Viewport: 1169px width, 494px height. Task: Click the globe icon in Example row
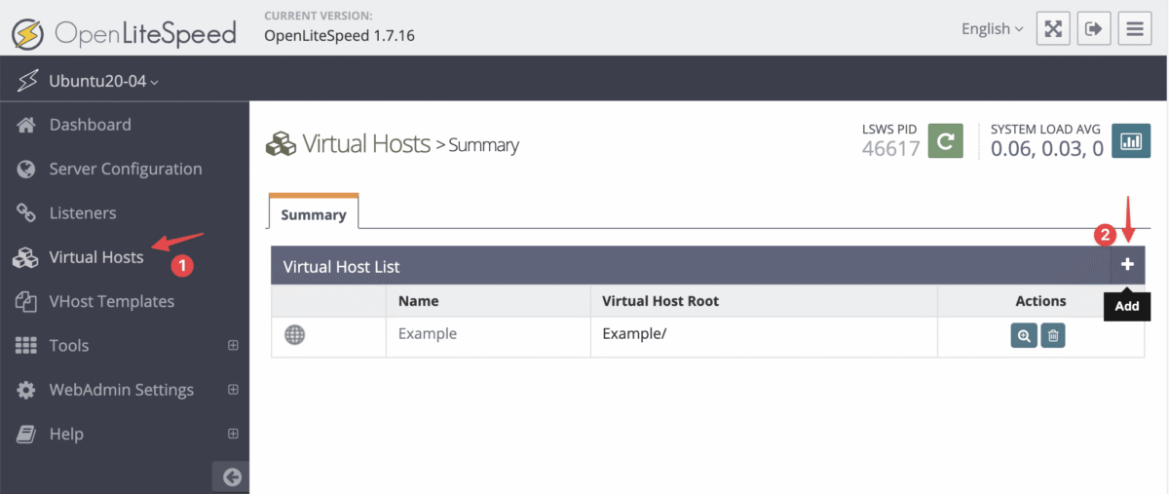(x=295, y=334)
